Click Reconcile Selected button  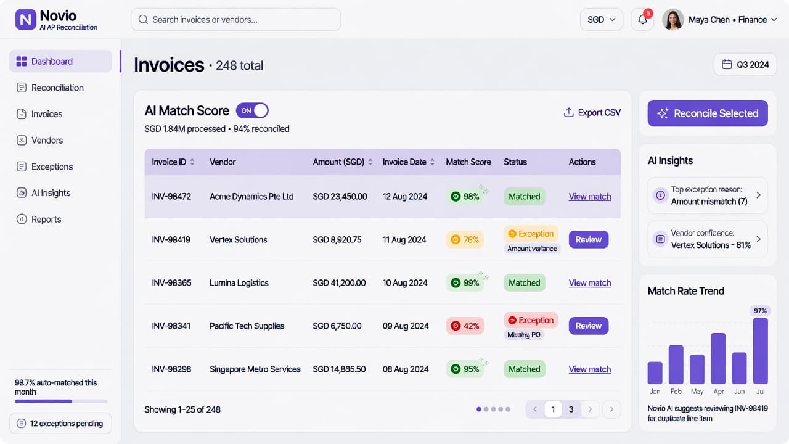(x=708, y=113)
